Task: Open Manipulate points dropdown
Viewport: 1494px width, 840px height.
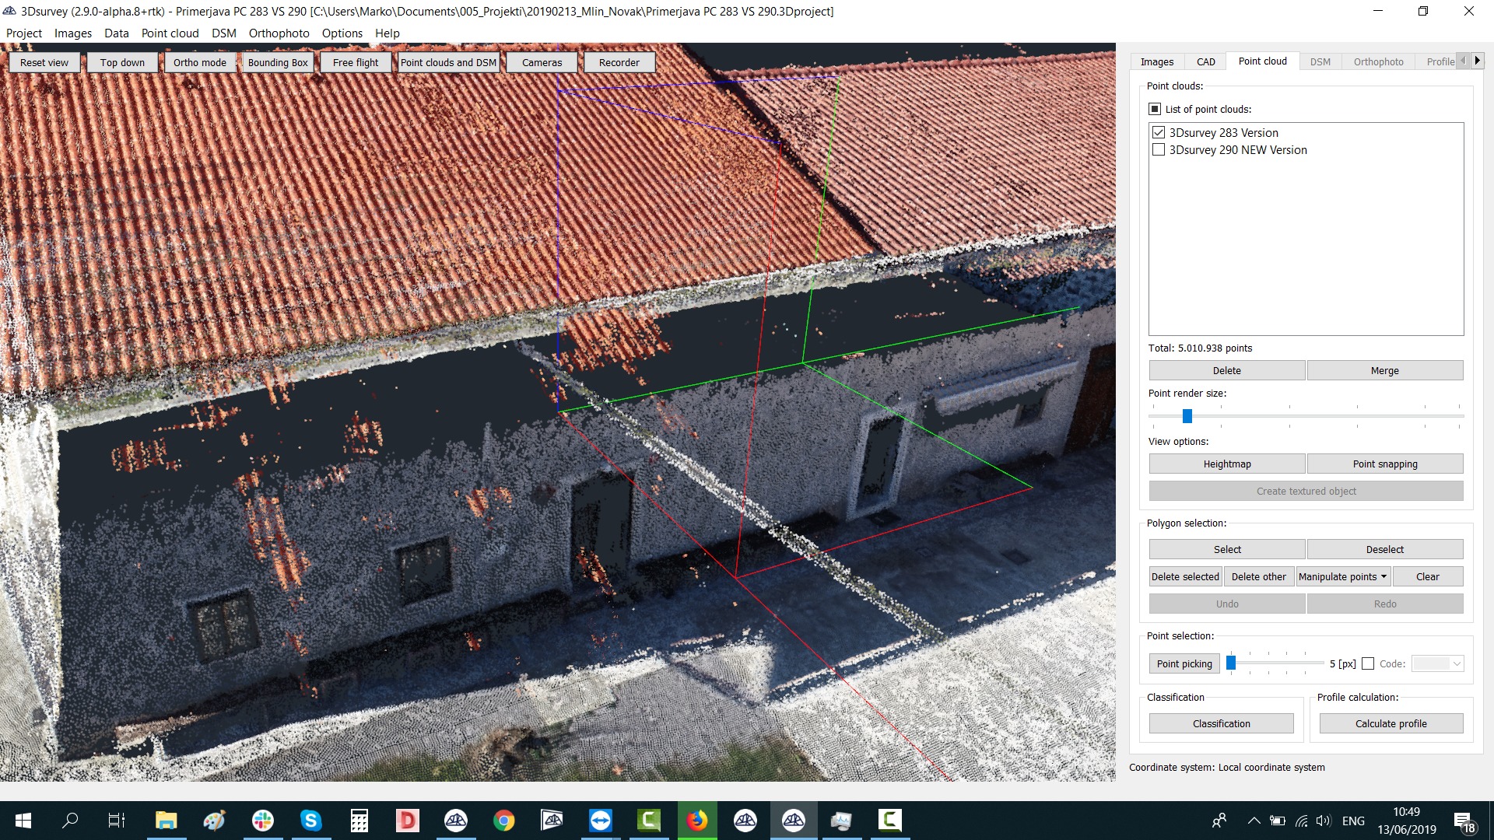Action: (1342, 576)
